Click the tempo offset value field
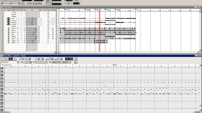Image resolution: width=202 pixels, height=113 pixels. [76, 3]
